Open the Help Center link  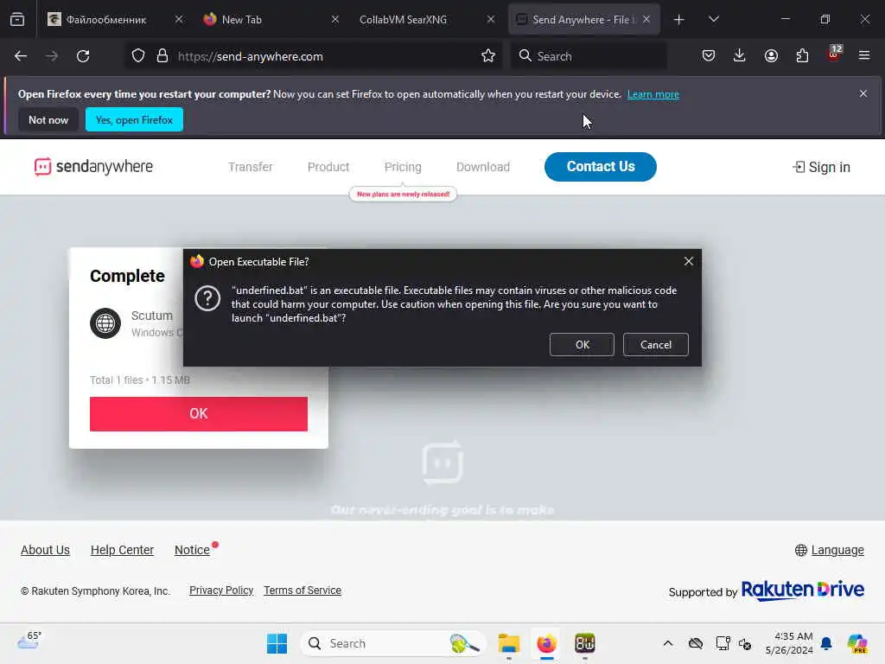[122, 550]
